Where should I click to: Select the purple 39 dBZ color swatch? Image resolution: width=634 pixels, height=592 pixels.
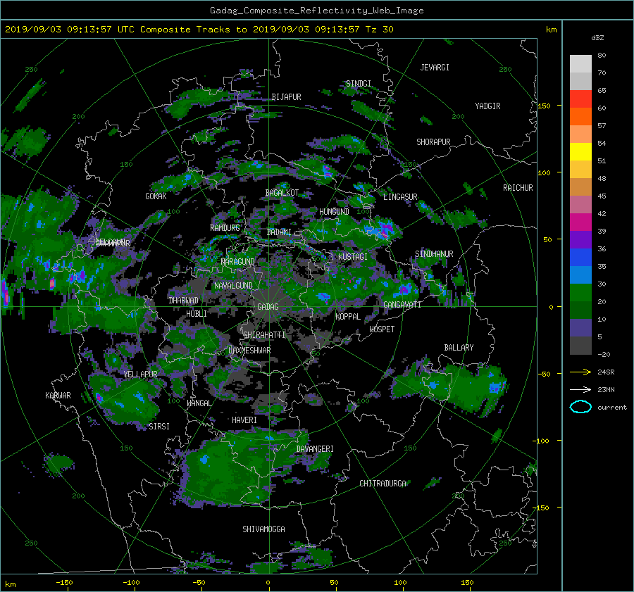[580, 239]
